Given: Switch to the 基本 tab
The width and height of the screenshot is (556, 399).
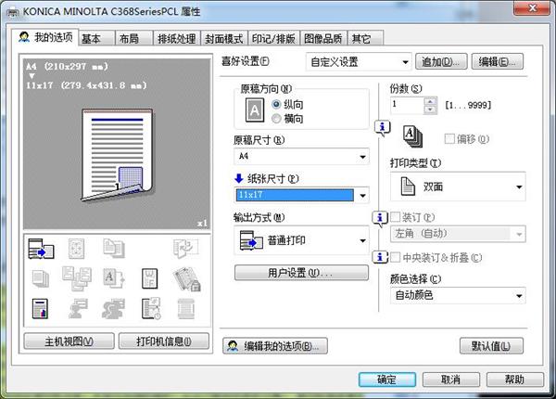Looking at the screenshot, I should coord(96,38).
